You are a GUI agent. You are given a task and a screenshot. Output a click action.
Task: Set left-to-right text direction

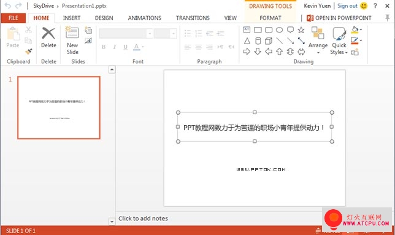[x=220, y=47]
